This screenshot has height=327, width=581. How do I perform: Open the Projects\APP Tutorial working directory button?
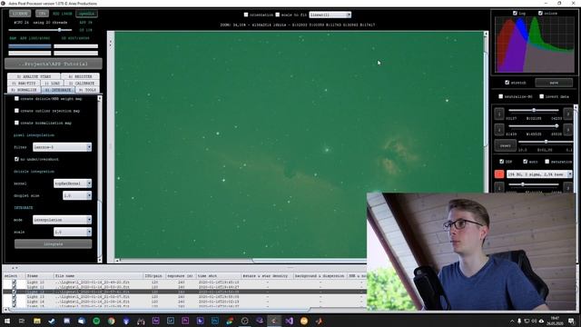click(54, 64)
